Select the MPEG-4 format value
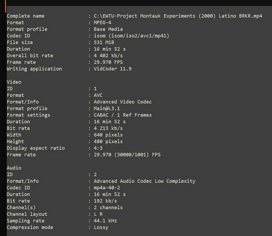 point(103,23)
